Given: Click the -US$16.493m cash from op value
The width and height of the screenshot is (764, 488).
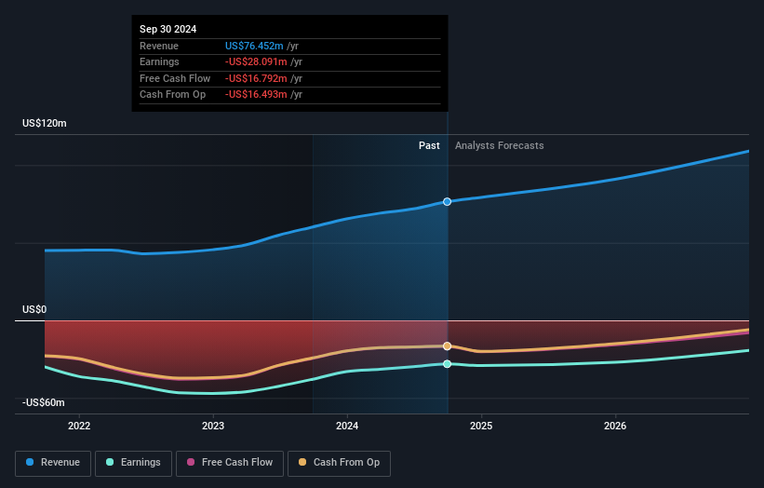Looking at the screenshot, I should tap(256, 95).
